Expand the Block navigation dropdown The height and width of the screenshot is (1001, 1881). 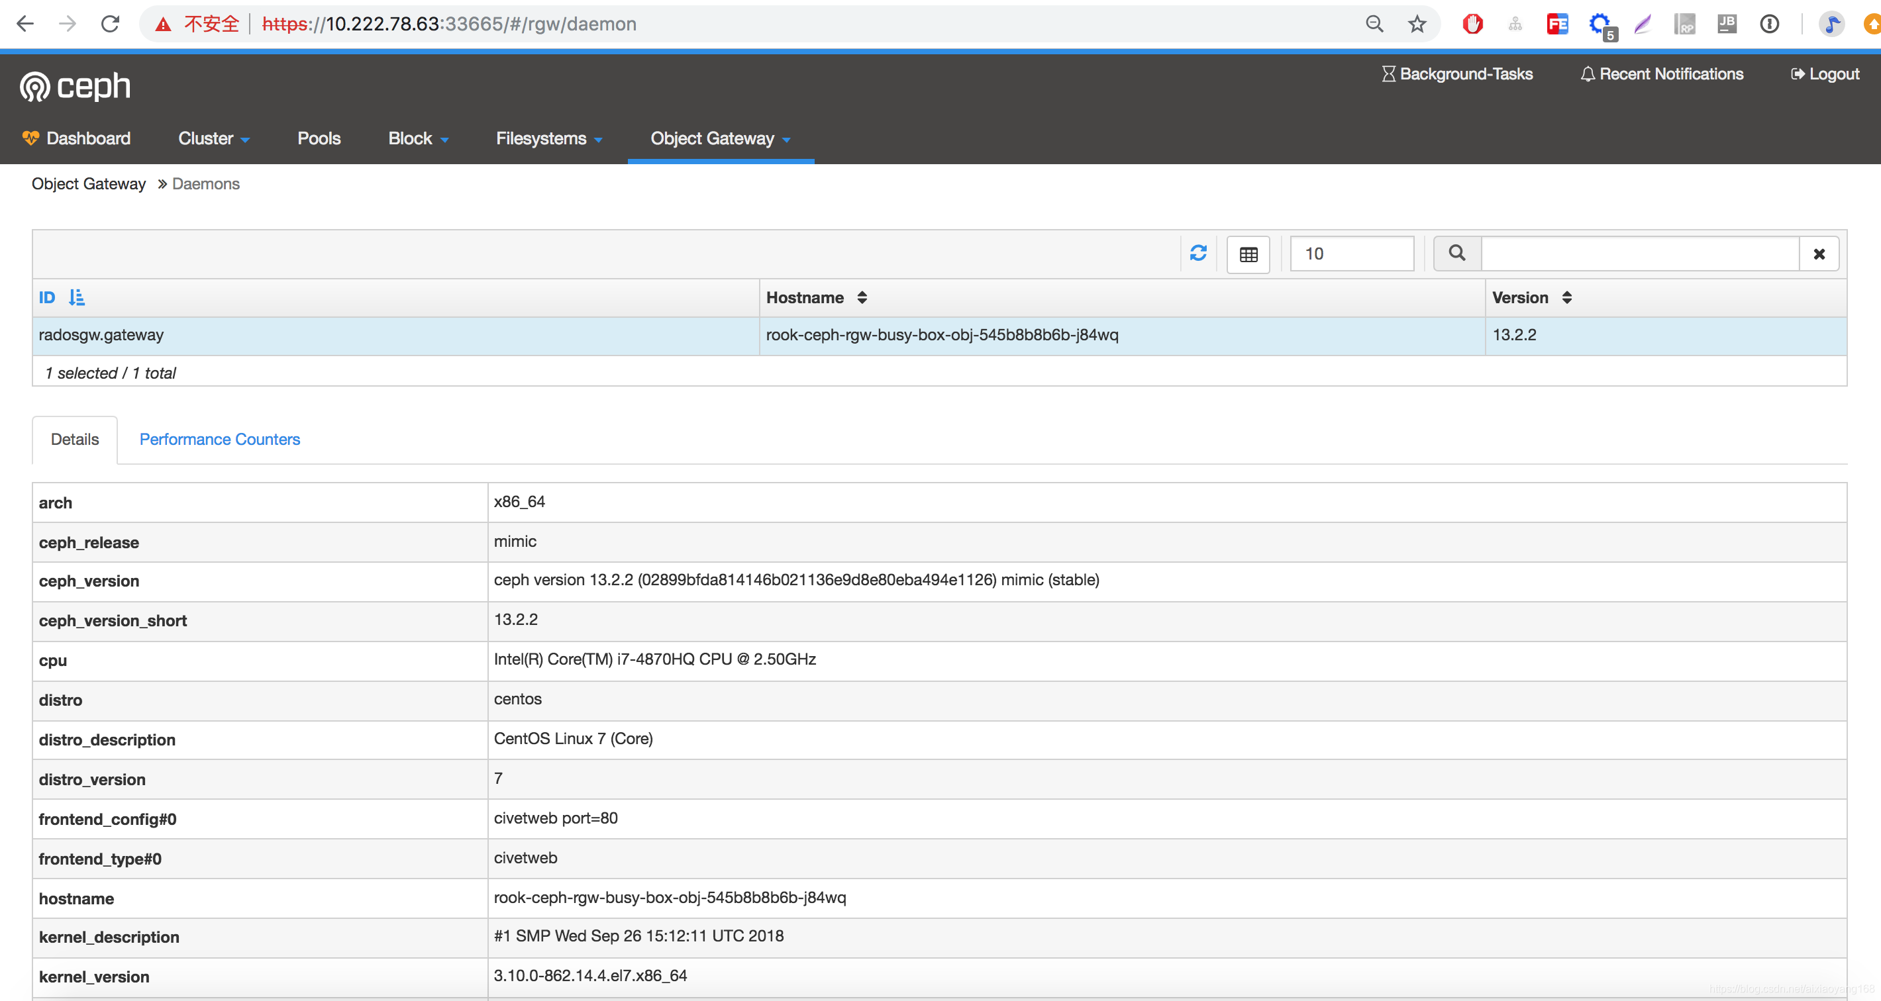pyautogui.click(x=418, y=138)
